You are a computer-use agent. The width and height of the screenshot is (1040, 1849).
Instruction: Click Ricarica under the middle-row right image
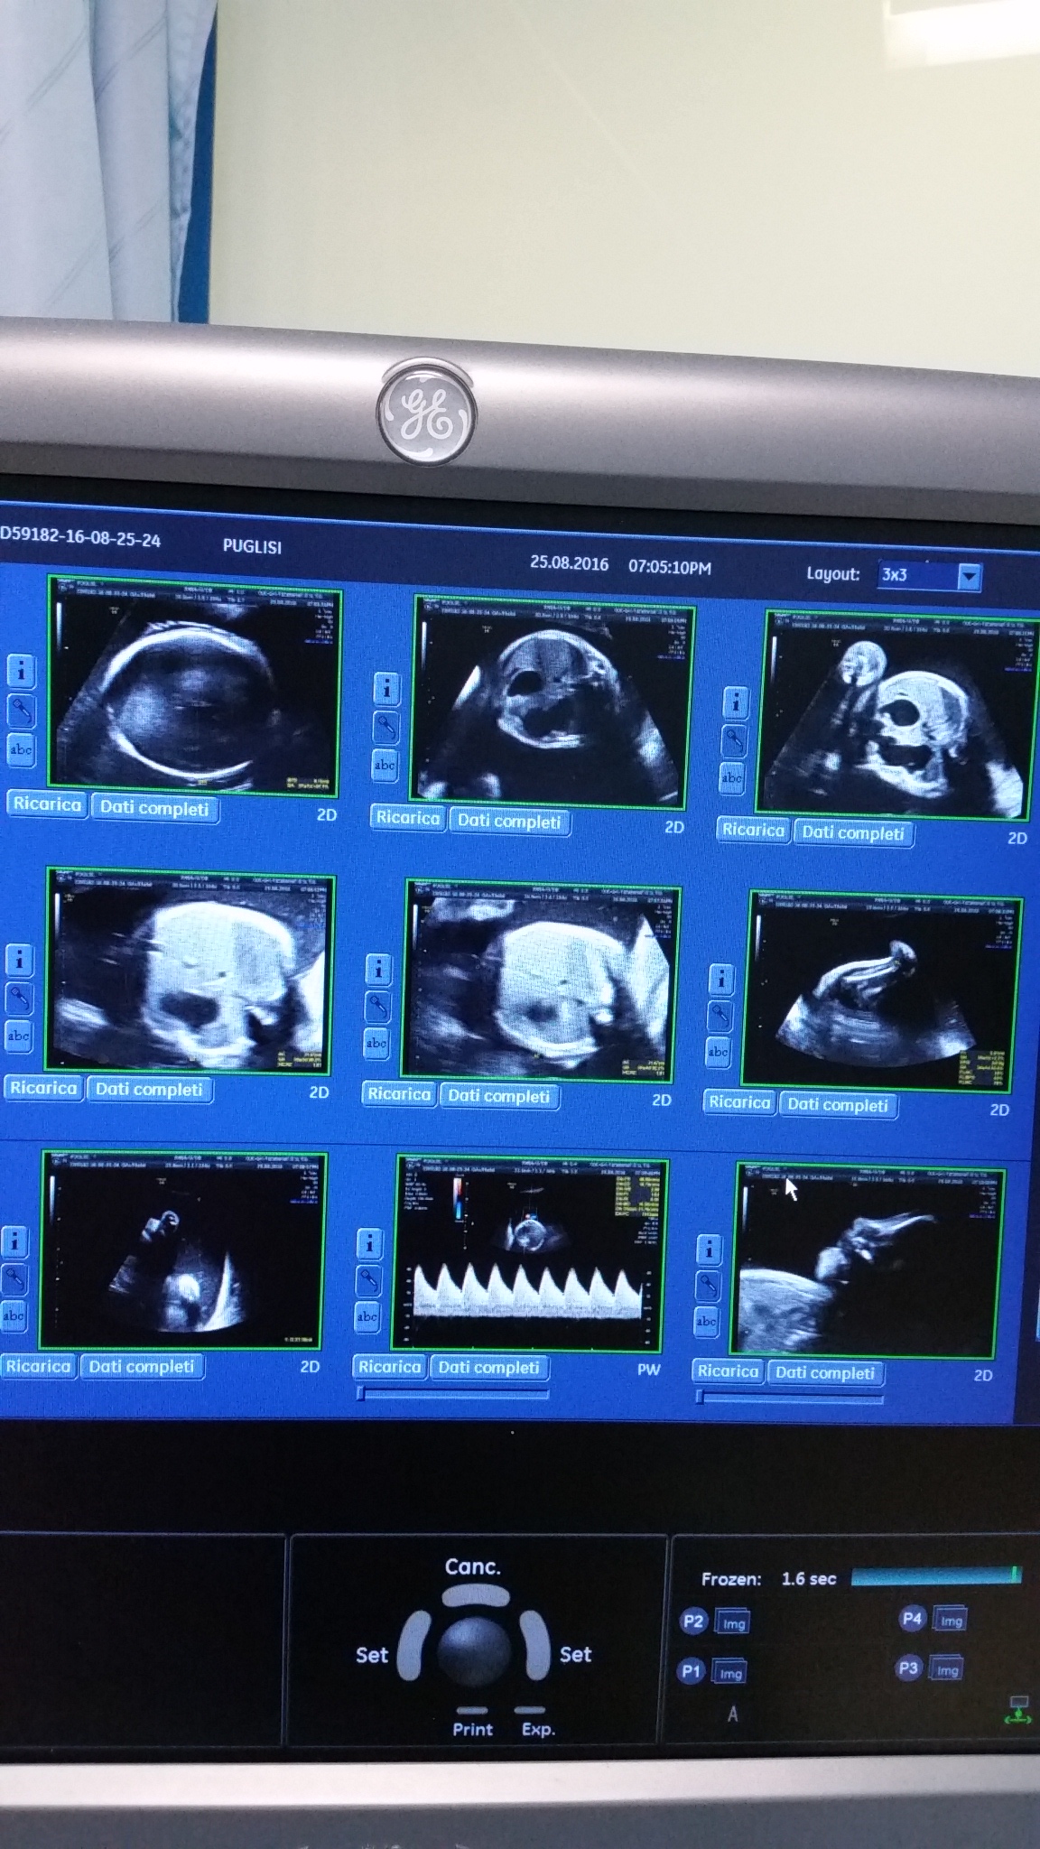point(740,1102)
